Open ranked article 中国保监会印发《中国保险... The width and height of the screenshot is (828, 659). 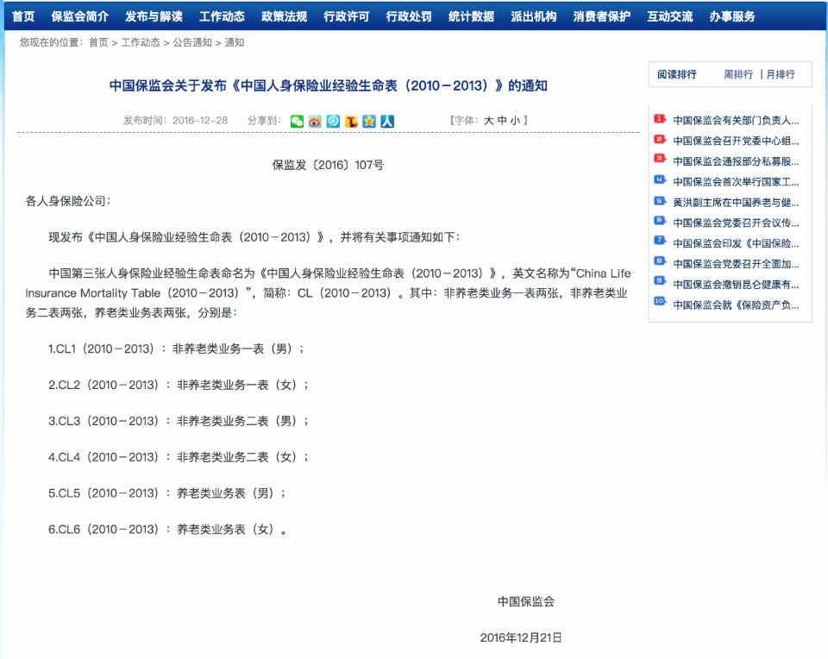coord(736,243)
